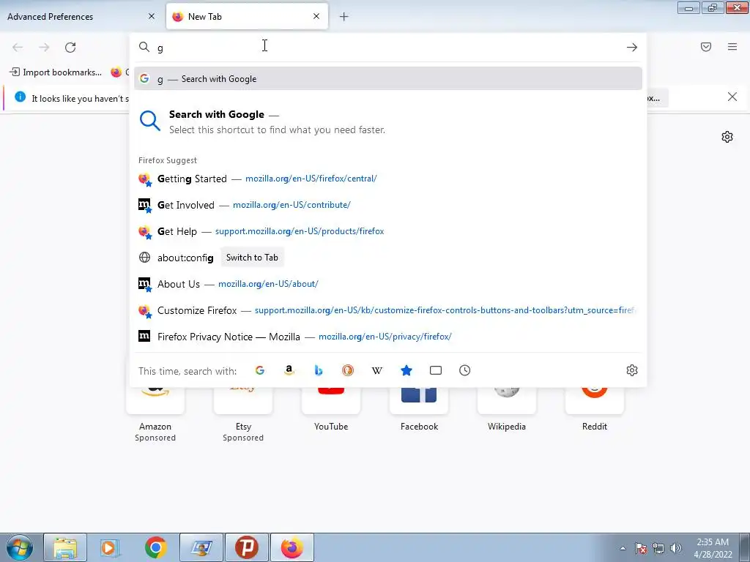This screenshot has height=562, width=750.
Task: Open Windows Explorer from the taskbar
Action: pos(65,547)
